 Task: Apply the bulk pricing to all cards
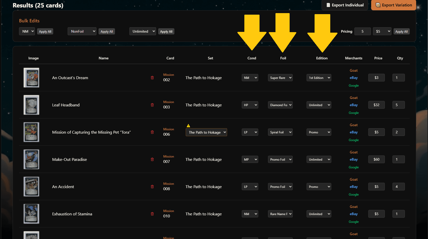[401, 31]
